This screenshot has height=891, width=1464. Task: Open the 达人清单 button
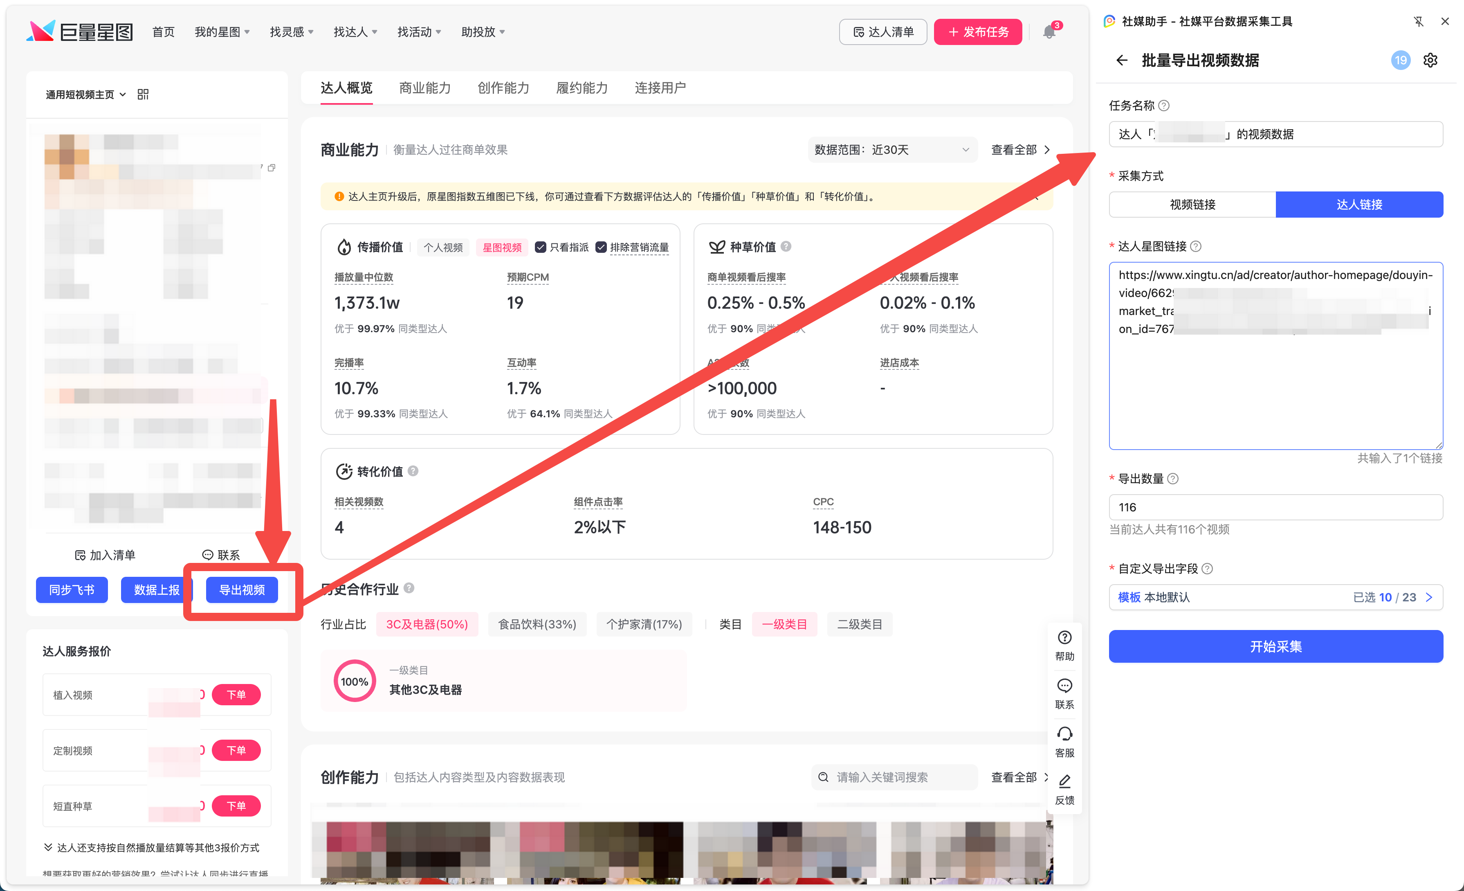click(883, 32)
